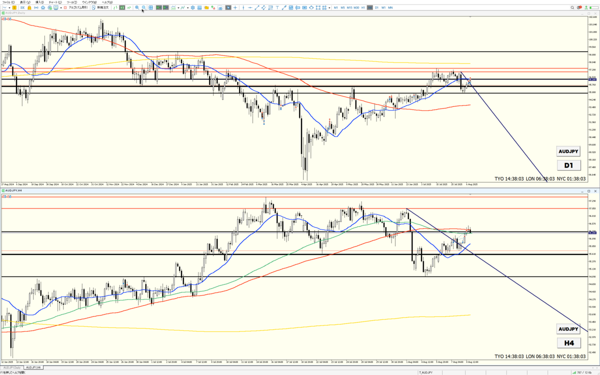Select the trendline drawing tool
600x375 pixels.
click(x=257, y=8)
